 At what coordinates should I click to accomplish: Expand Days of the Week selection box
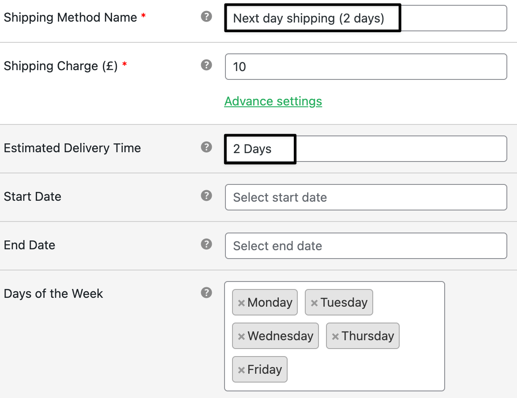pos(334,336)
